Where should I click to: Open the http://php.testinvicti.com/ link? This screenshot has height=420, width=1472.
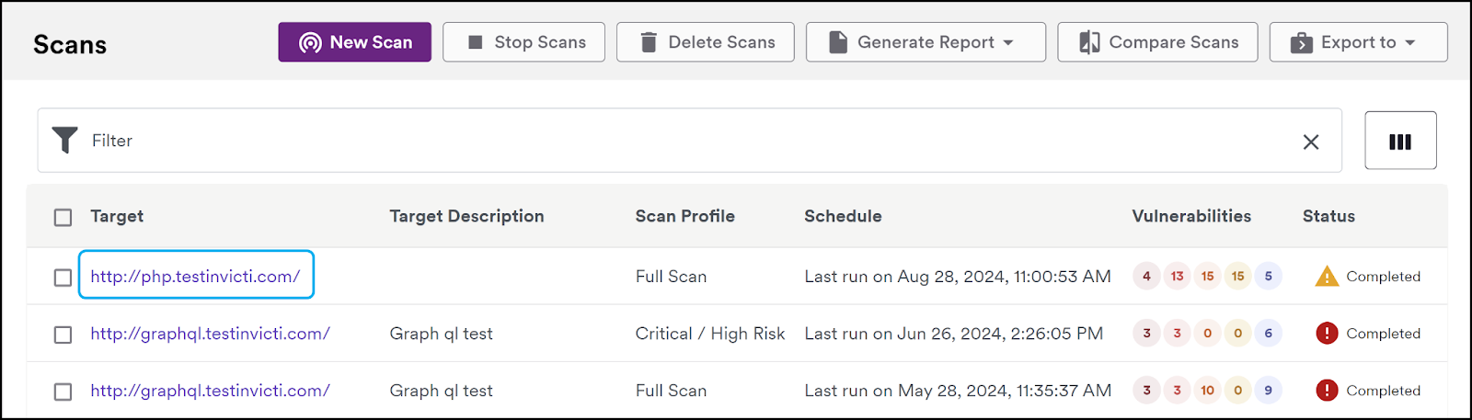point(195,276)
